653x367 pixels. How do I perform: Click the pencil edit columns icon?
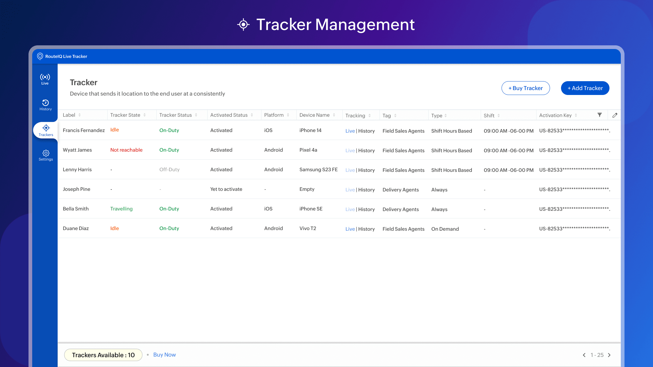click(615, 115)
